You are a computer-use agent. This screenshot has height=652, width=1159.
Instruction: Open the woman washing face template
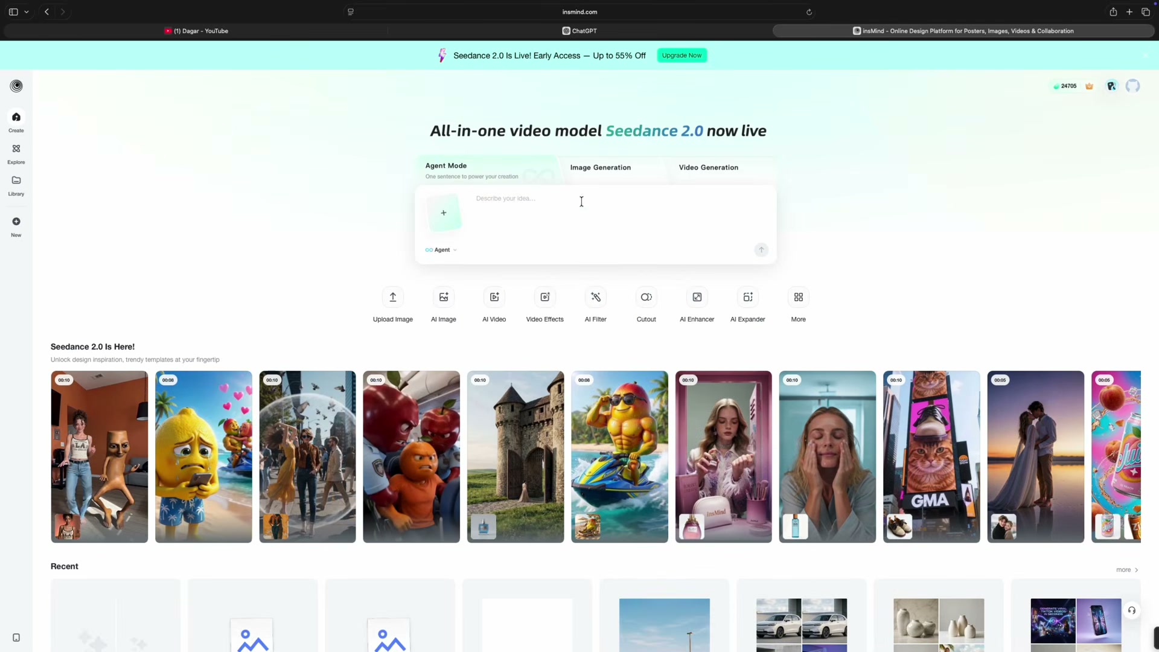[827, 457]
